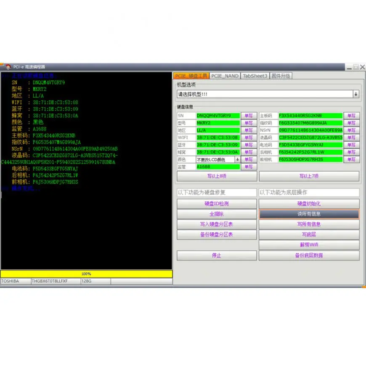This screenshot has width=366, height=366.
Task: Click SN line in the black log console
Action: pyautogui.click(x=38, y=82)
